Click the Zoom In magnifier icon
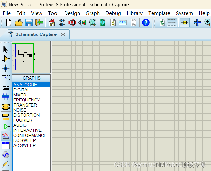211x171 pixels. pyautogui.click(x=208, y=22)
